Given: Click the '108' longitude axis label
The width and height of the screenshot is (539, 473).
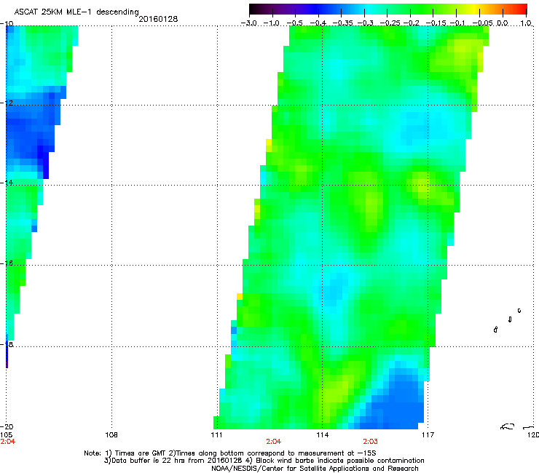Looking at the screenshot, I should (111, 435).
